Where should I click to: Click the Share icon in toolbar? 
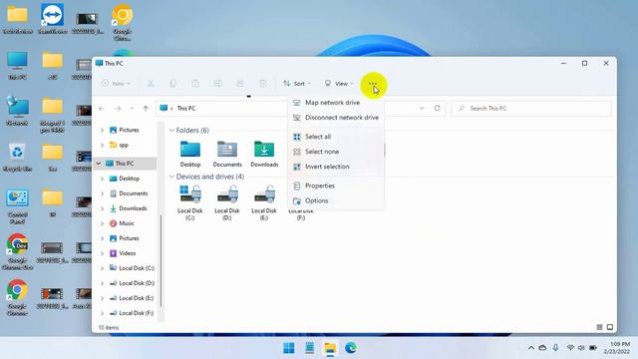(240, 84)
